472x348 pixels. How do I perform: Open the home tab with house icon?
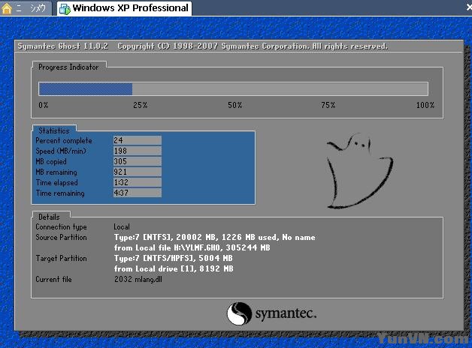point(26,8)
